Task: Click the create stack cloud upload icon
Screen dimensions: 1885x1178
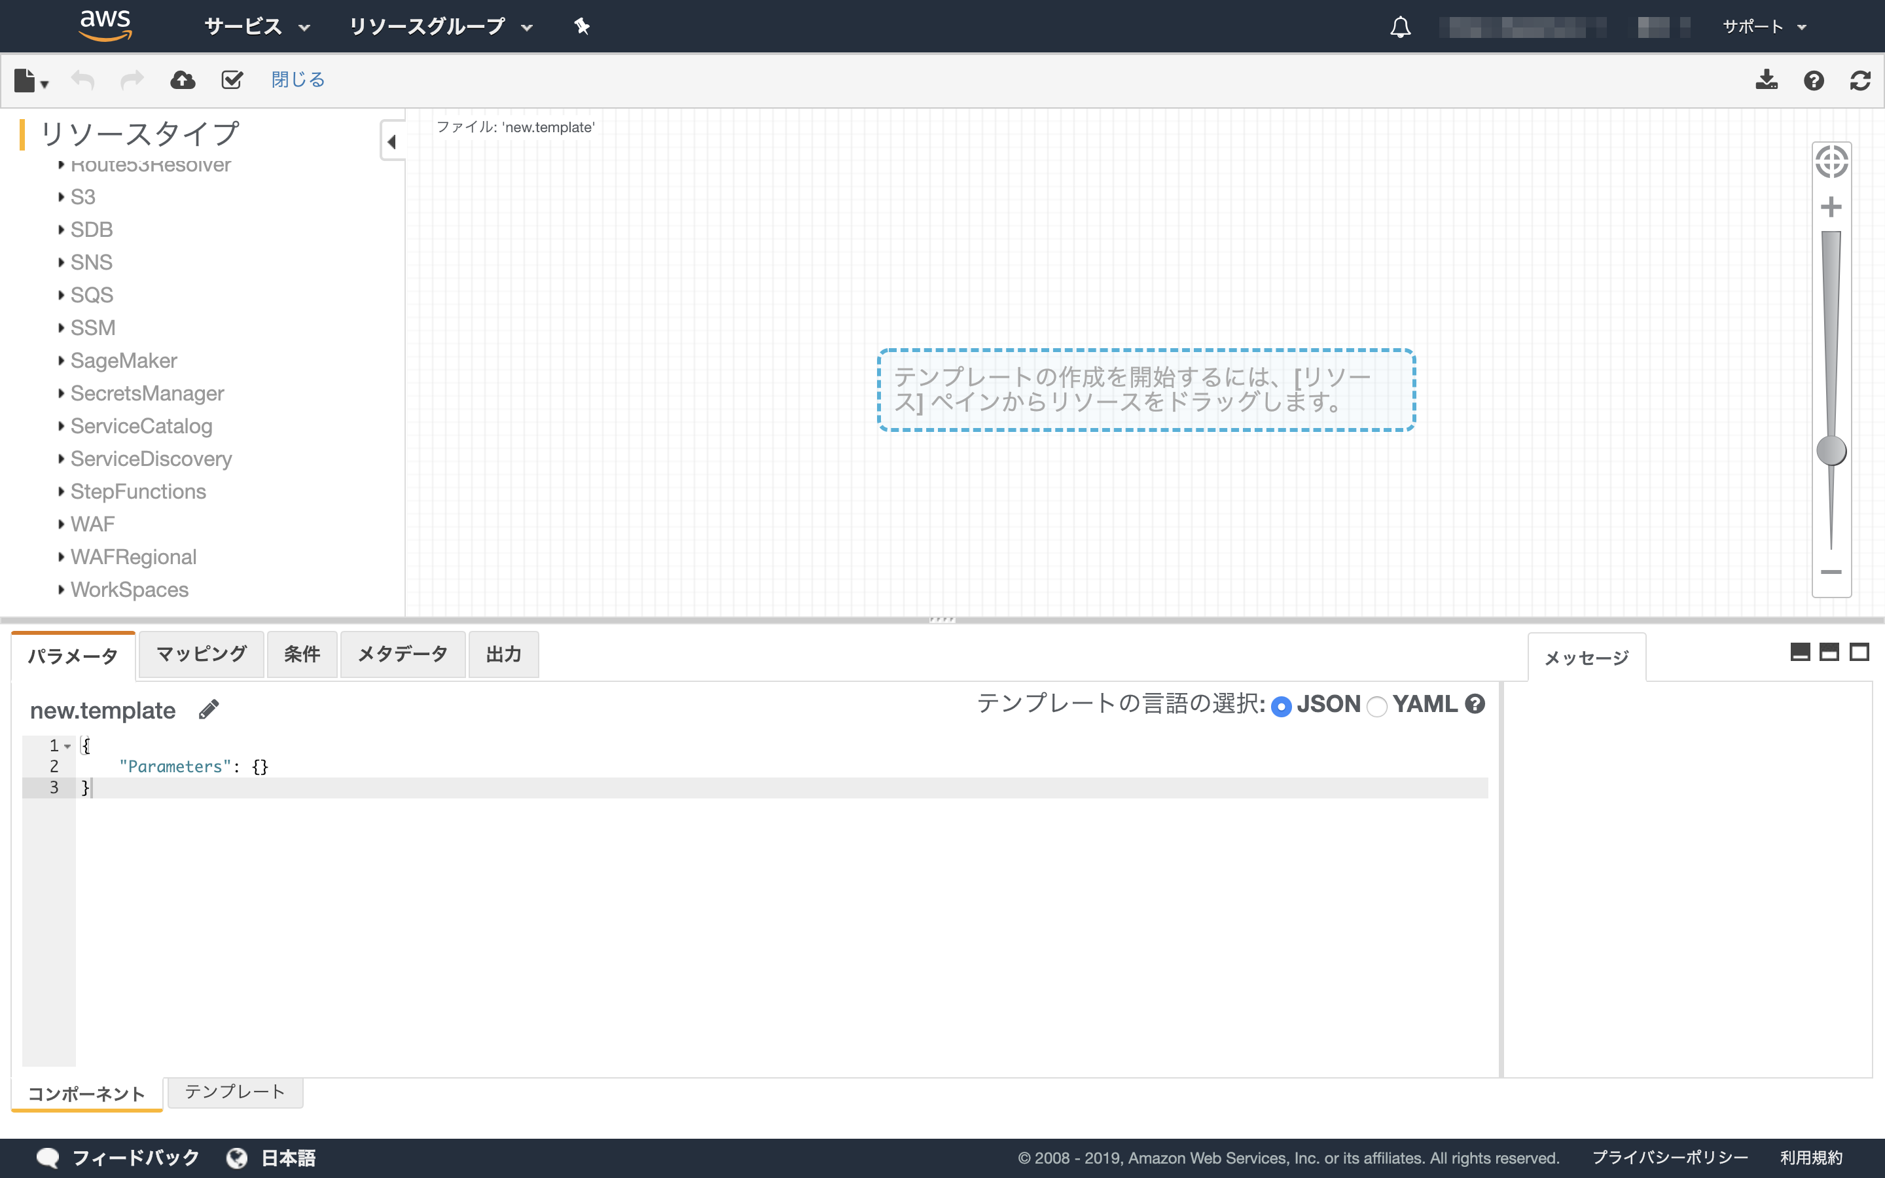Action: tap(182, 79)
